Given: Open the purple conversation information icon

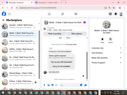Looking at the screenshot, I should pos(85,22).
